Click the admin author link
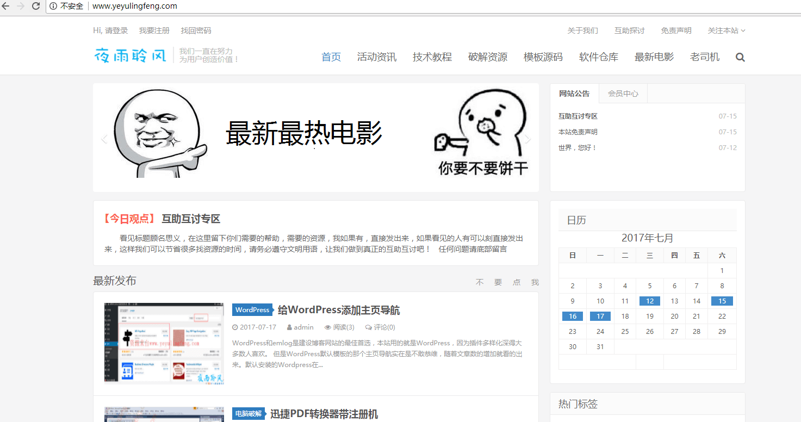 click(x=303, y=327)
